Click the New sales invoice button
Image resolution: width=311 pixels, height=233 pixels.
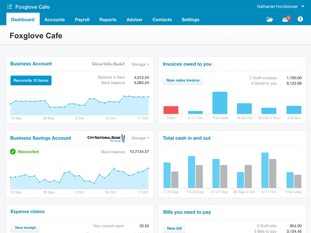click(x=183, y=80)
